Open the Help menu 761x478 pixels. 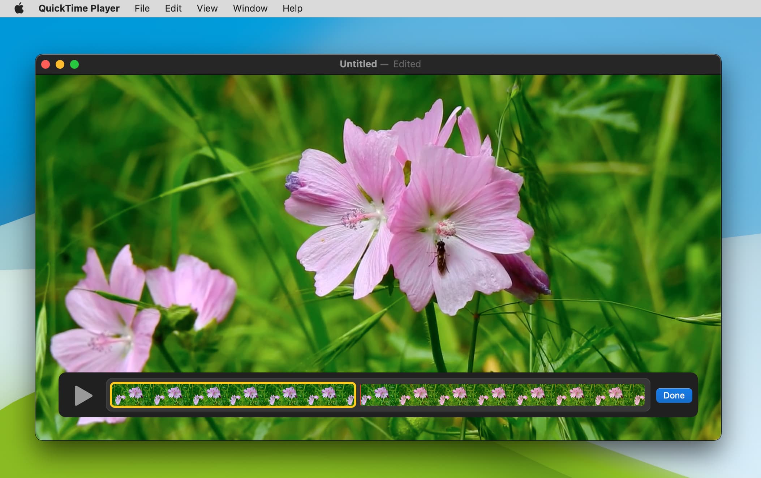[x=292, y=8]
